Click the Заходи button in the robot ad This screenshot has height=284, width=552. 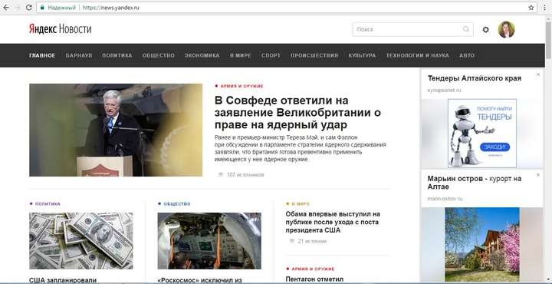click(495, 147)
